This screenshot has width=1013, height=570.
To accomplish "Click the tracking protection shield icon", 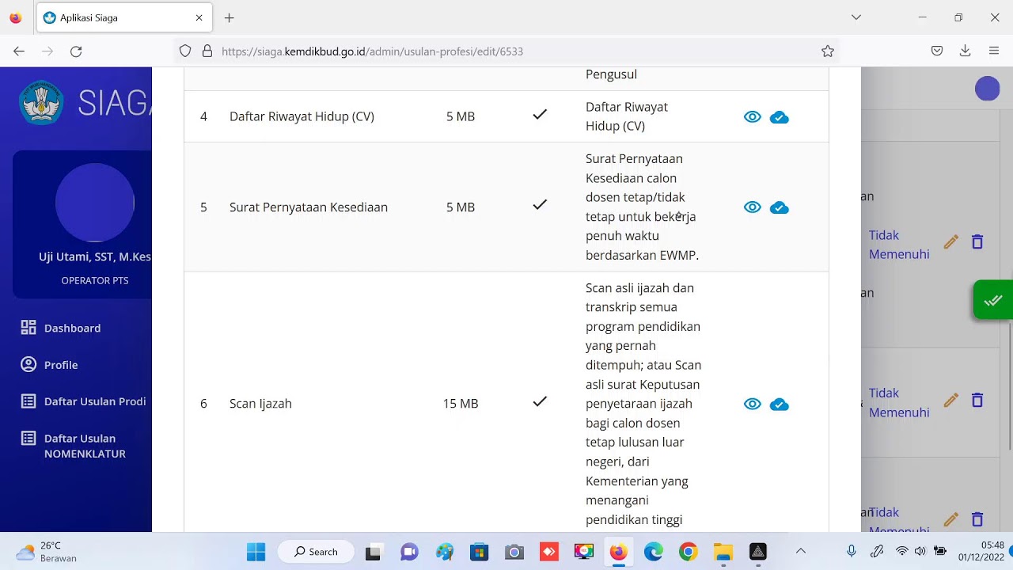I will pos(185,51).
